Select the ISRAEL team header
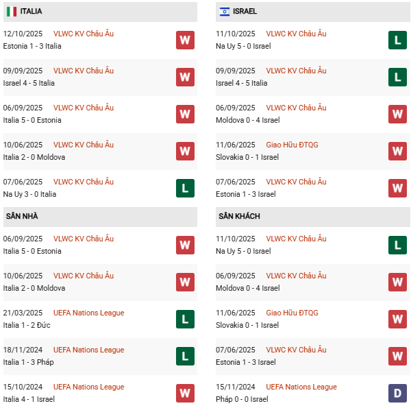 (245, 12)
